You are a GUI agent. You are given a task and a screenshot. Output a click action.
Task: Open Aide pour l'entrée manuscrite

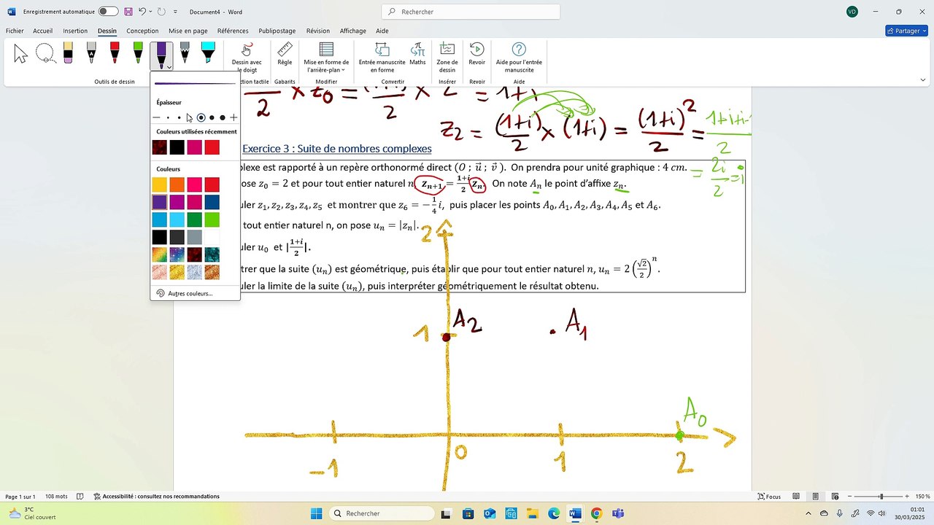point(519,58)
